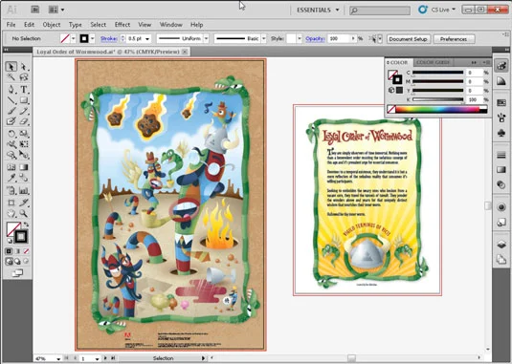
Task: Set paint mode to None in toolbox
Action: [x=26, y=251]
